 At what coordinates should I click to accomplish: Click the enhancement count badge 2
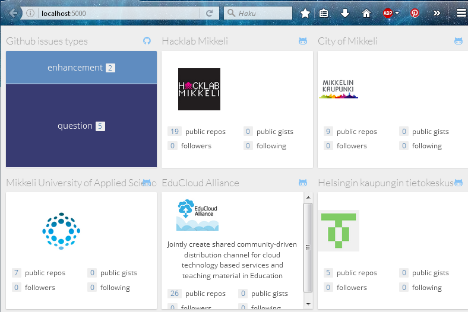(x=110, y=68)
